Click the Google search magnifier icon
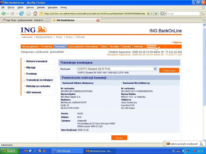This screenshot has width=206, height=154. coord(202,14)
